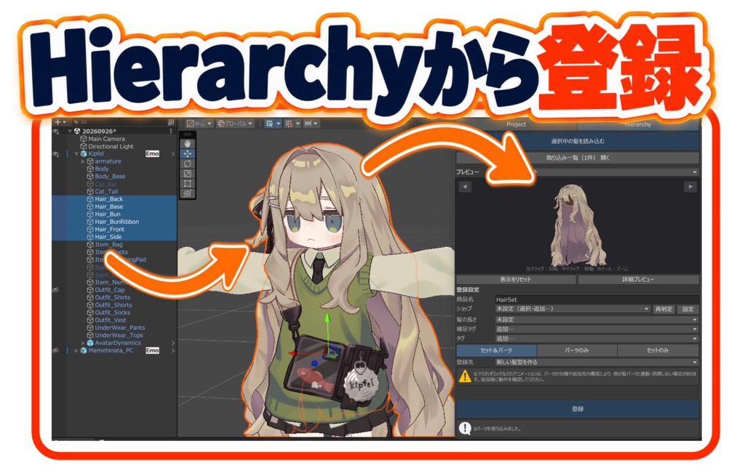
Task: Click the 表示をリセット button
Action: tap(516, 280)
